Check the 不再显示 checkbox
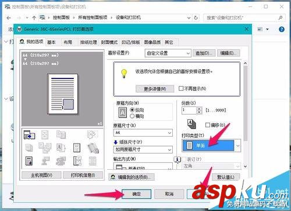 (181, 88)
